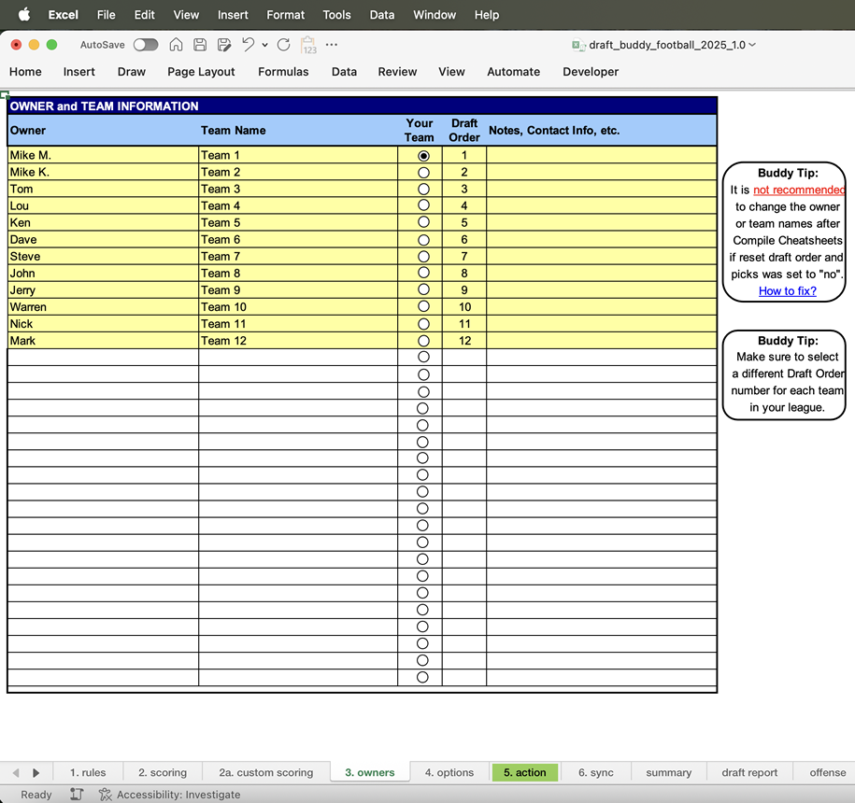
Task: Select Your Team radio for Lou
Action: [423, 205]
